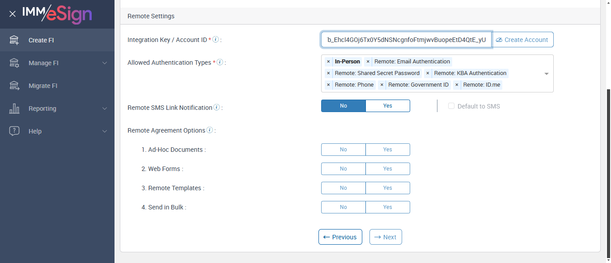611x263 pixels.
Task: Close the sidebar with the X icon
Action: point(13,14)
